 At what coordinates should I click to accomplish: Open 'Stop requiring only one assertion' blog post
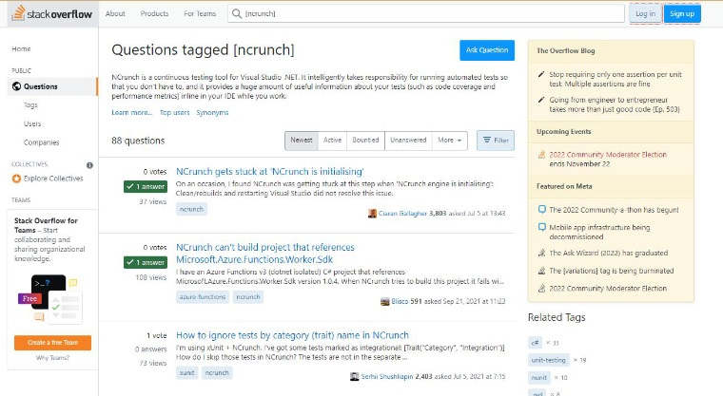(616, 79)
